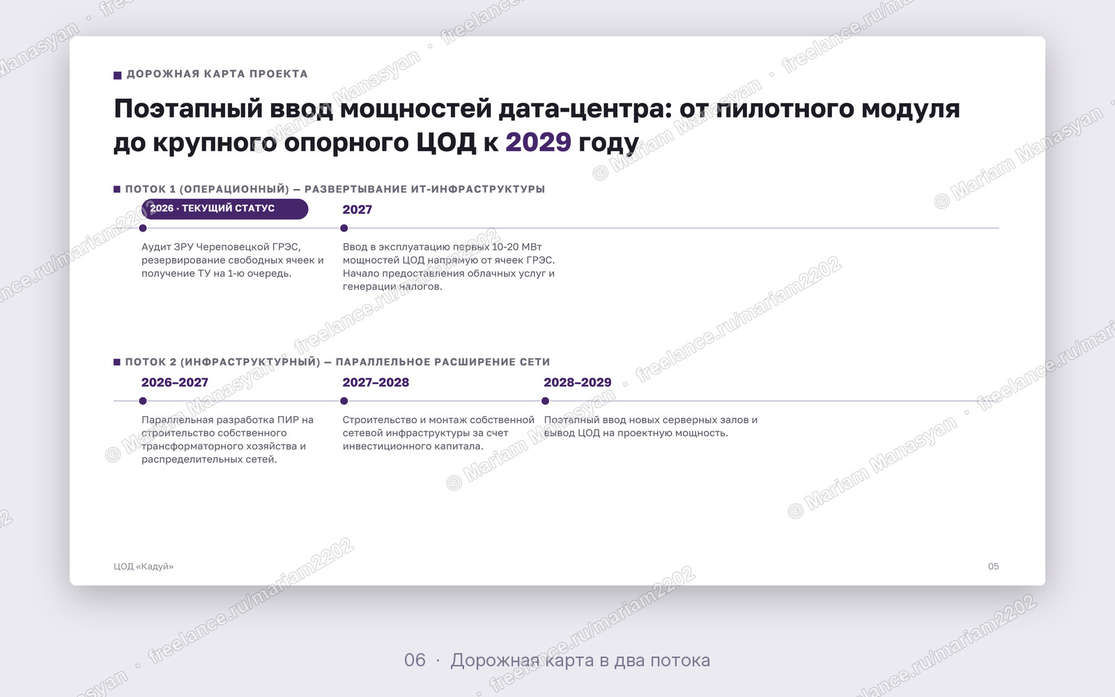Select the 2026 timeline dot in Поток 1
The image size is (1115, 697).
[x=143, y=228]
